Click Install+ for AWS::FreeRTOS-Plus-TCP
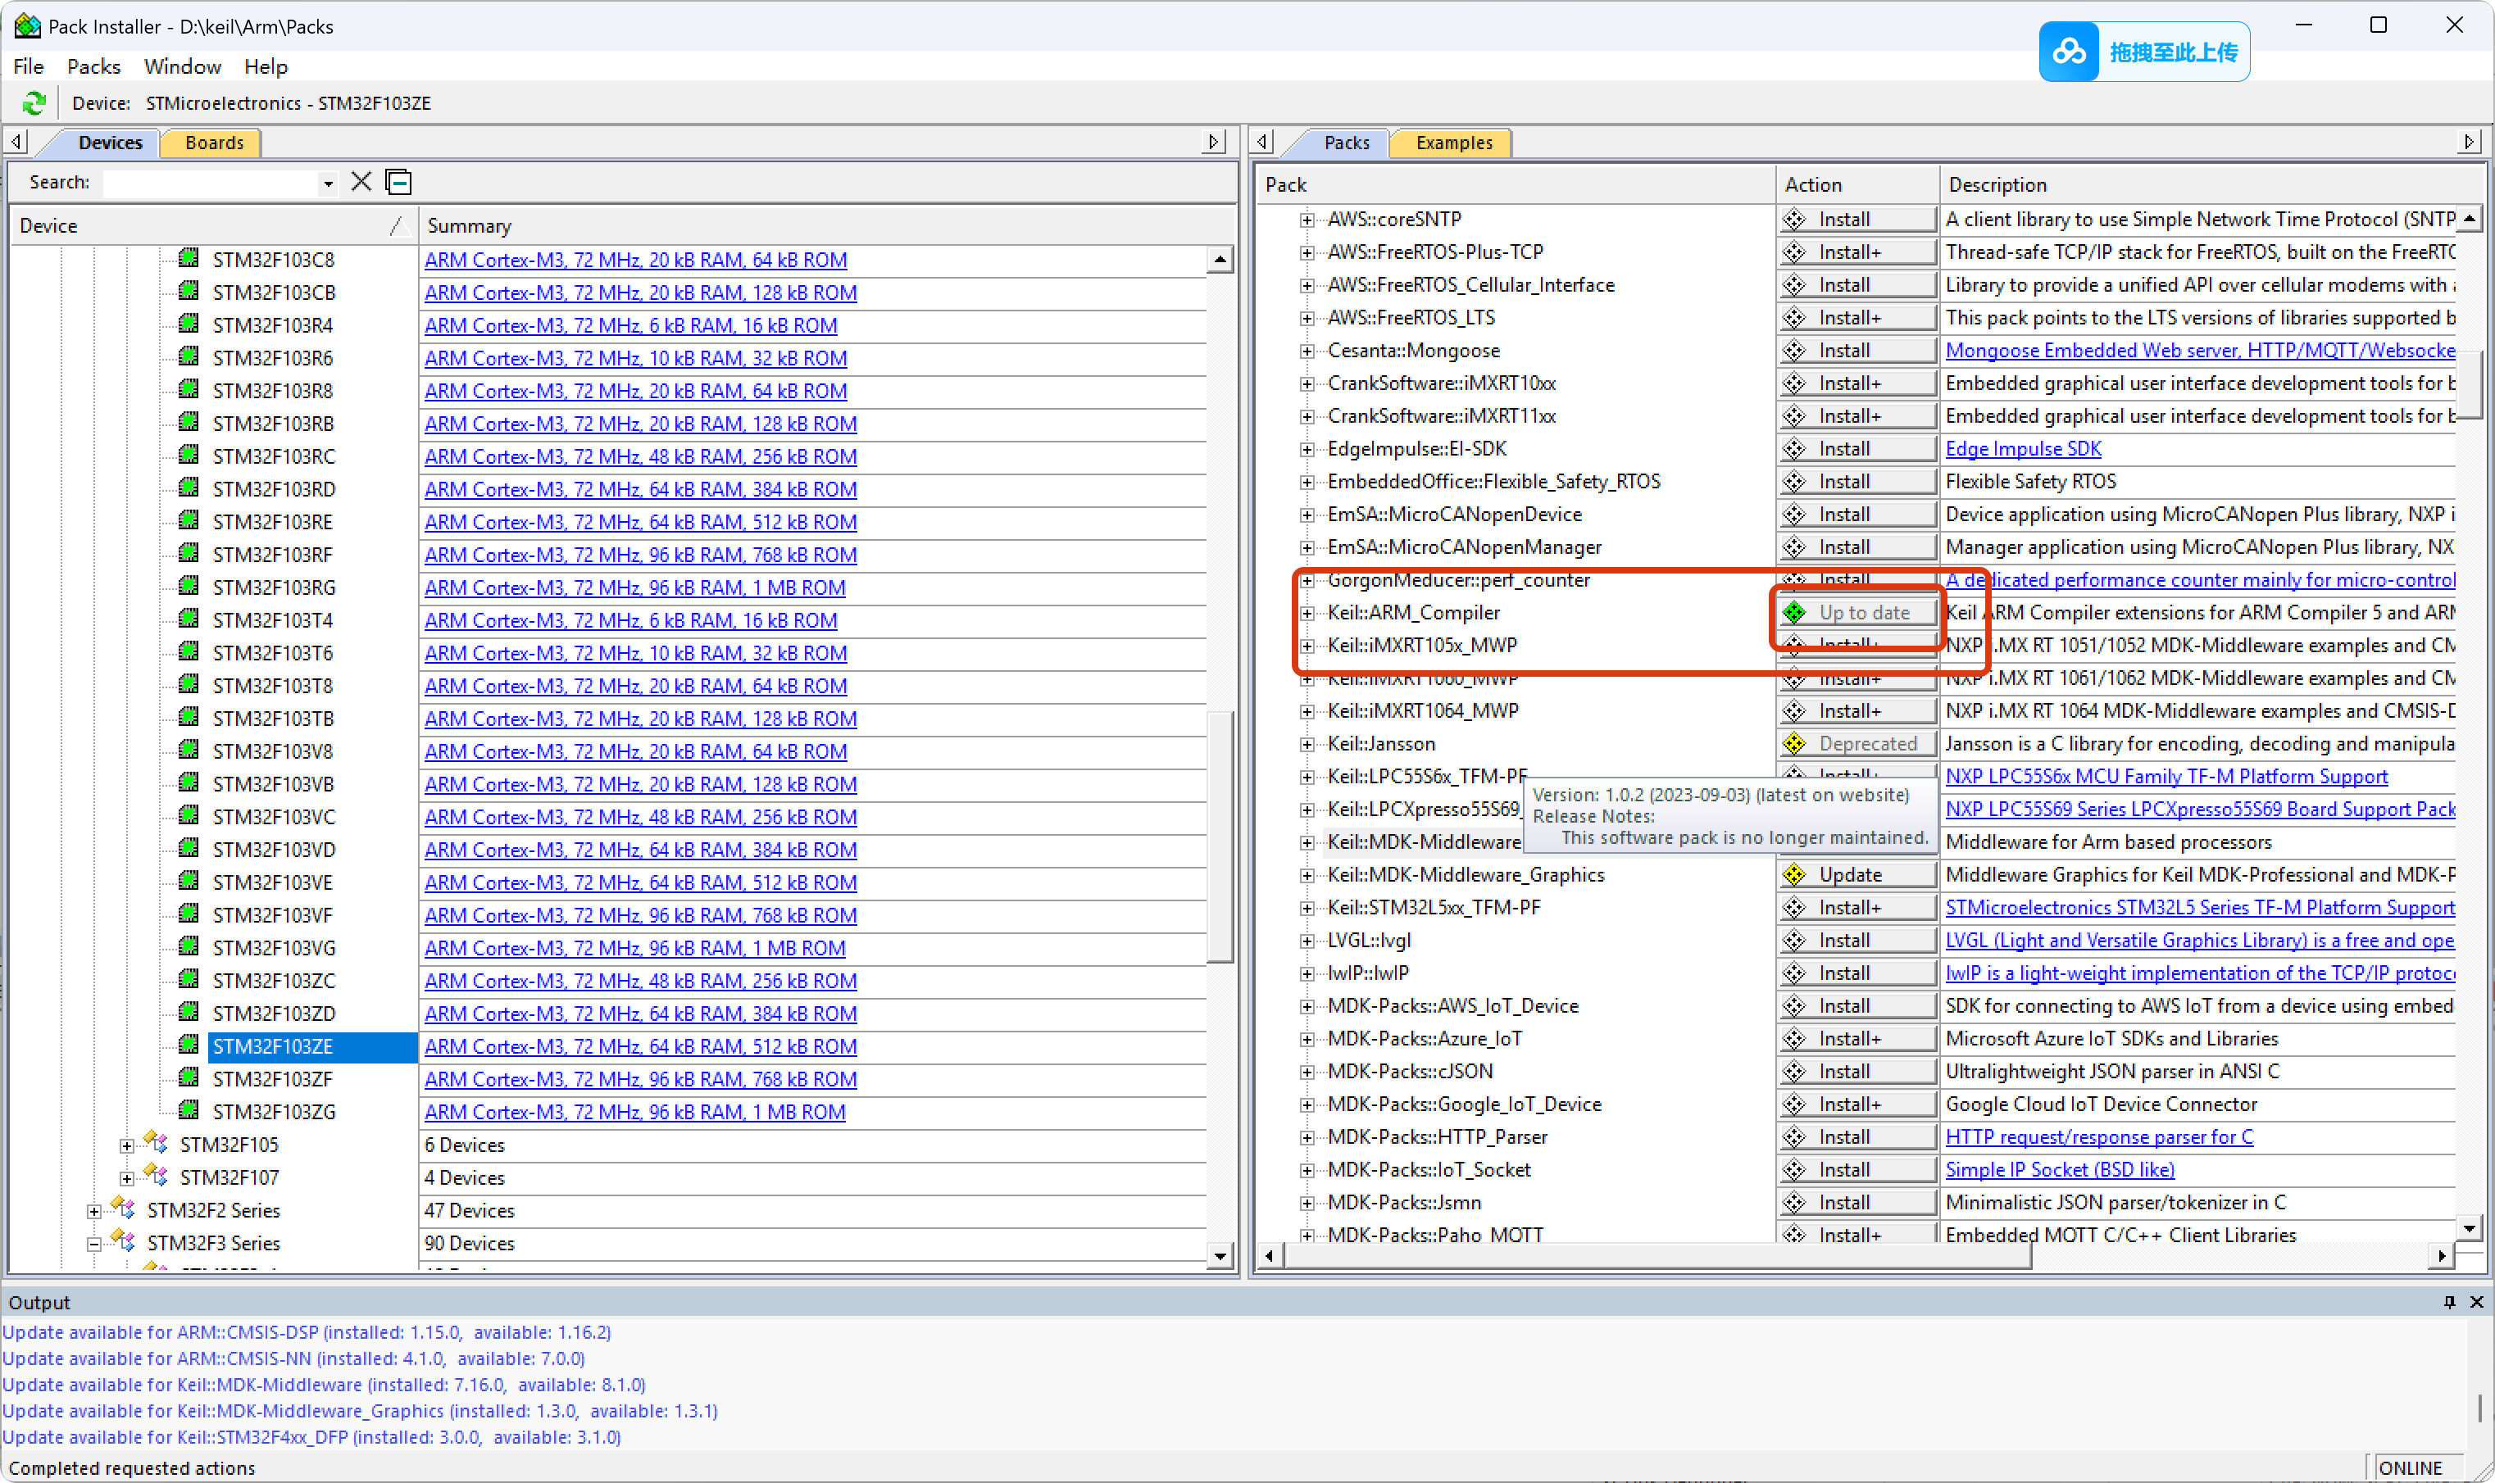 coord(1857,252)
